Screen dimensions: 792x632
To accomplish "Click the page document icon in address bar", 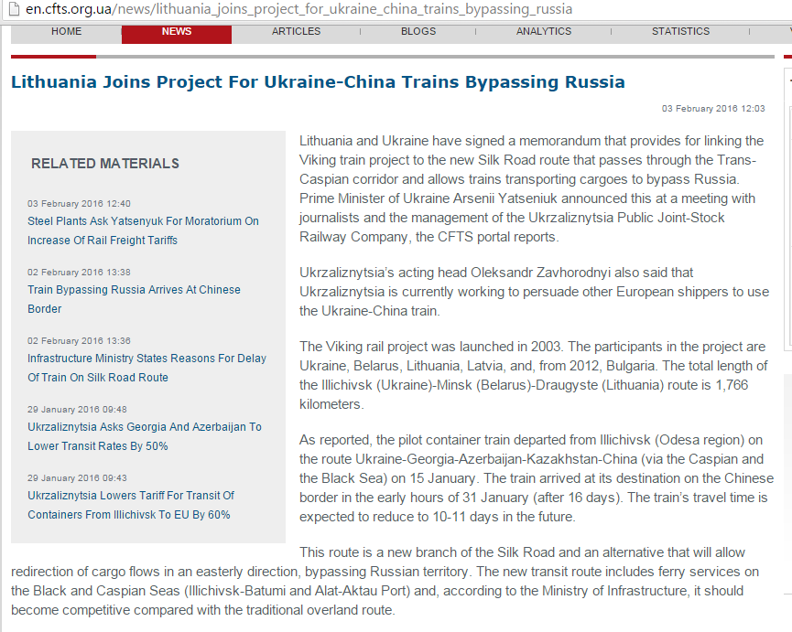I will pyautogui.click(x=14, y=9).
